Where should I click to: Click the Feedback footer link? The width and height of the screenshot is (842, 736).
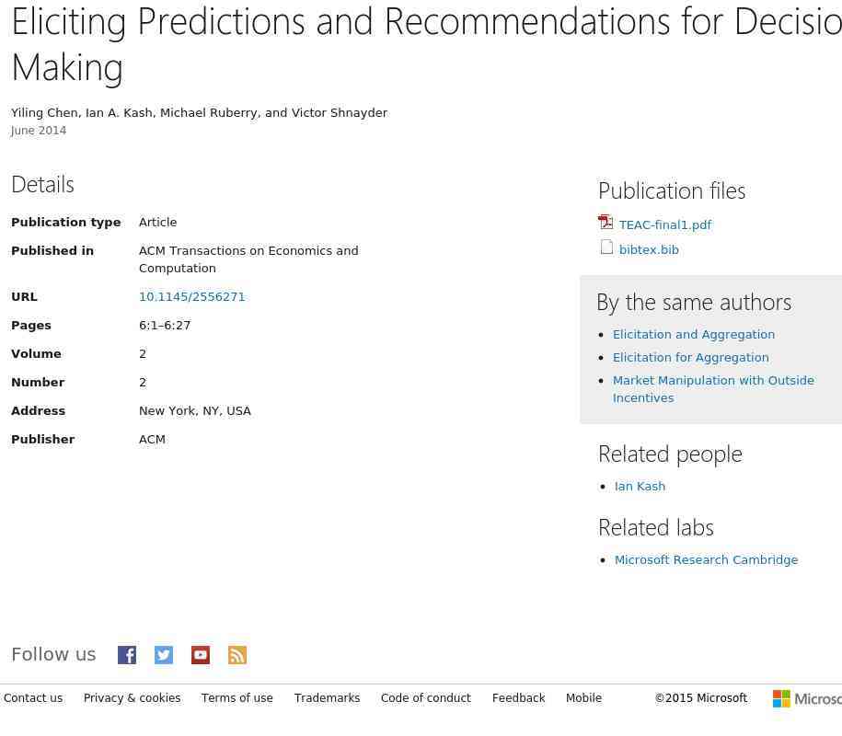pyautogui.click(x=518, y=699)
